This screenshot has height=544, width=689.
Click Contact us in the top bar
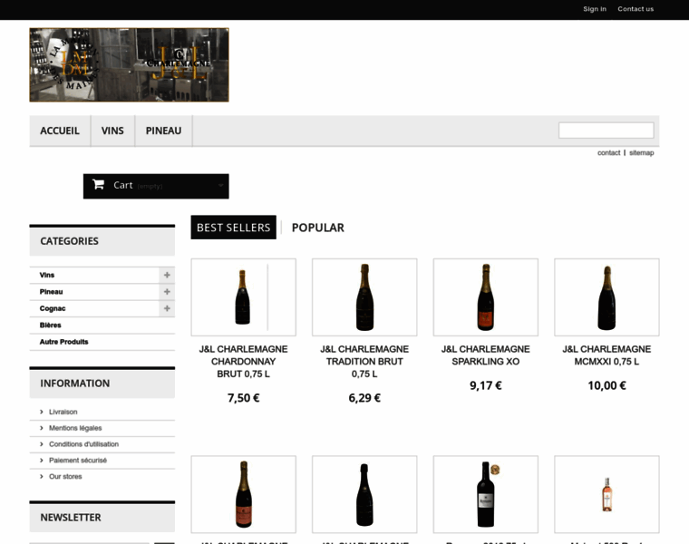tap(636, 9)
